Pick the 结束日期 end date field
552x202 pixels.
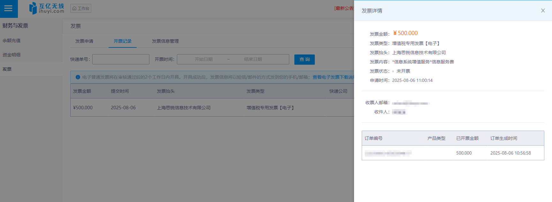point(253,59)
